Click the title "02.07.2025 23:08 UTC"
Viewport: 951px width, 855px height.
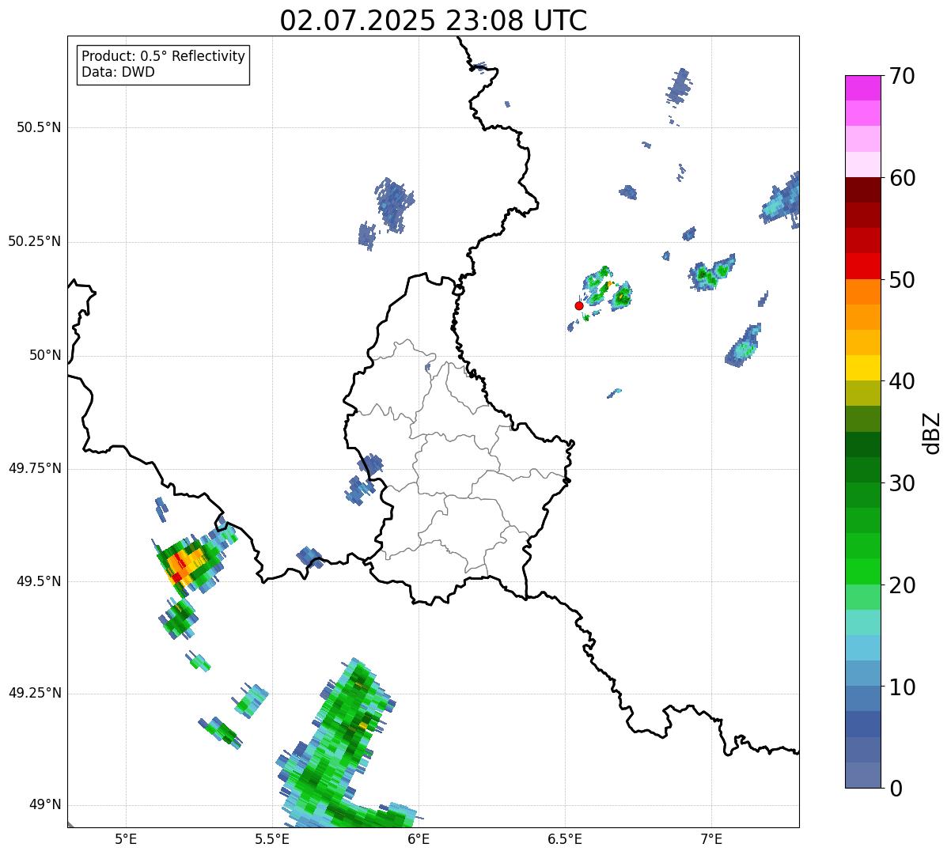click(434, 21)
